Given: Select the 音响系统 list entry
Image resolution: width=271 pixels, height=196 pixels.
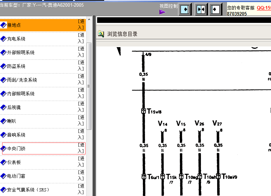Looking at the screenshot, I should pos(43,135).
